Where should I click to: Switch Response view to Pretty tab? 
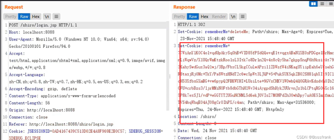180,16
